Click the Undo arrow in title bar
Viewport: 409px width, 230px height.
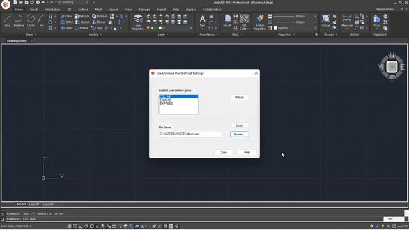[43, 3]
